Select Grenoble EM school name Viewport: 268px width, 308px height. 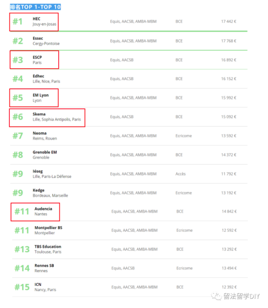[x=45, y=152]
